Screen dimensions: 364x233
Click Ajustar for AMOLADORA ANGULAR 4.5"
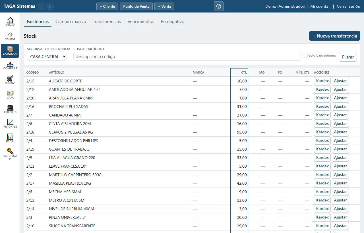pyautogui.click(x=340, y=90)
